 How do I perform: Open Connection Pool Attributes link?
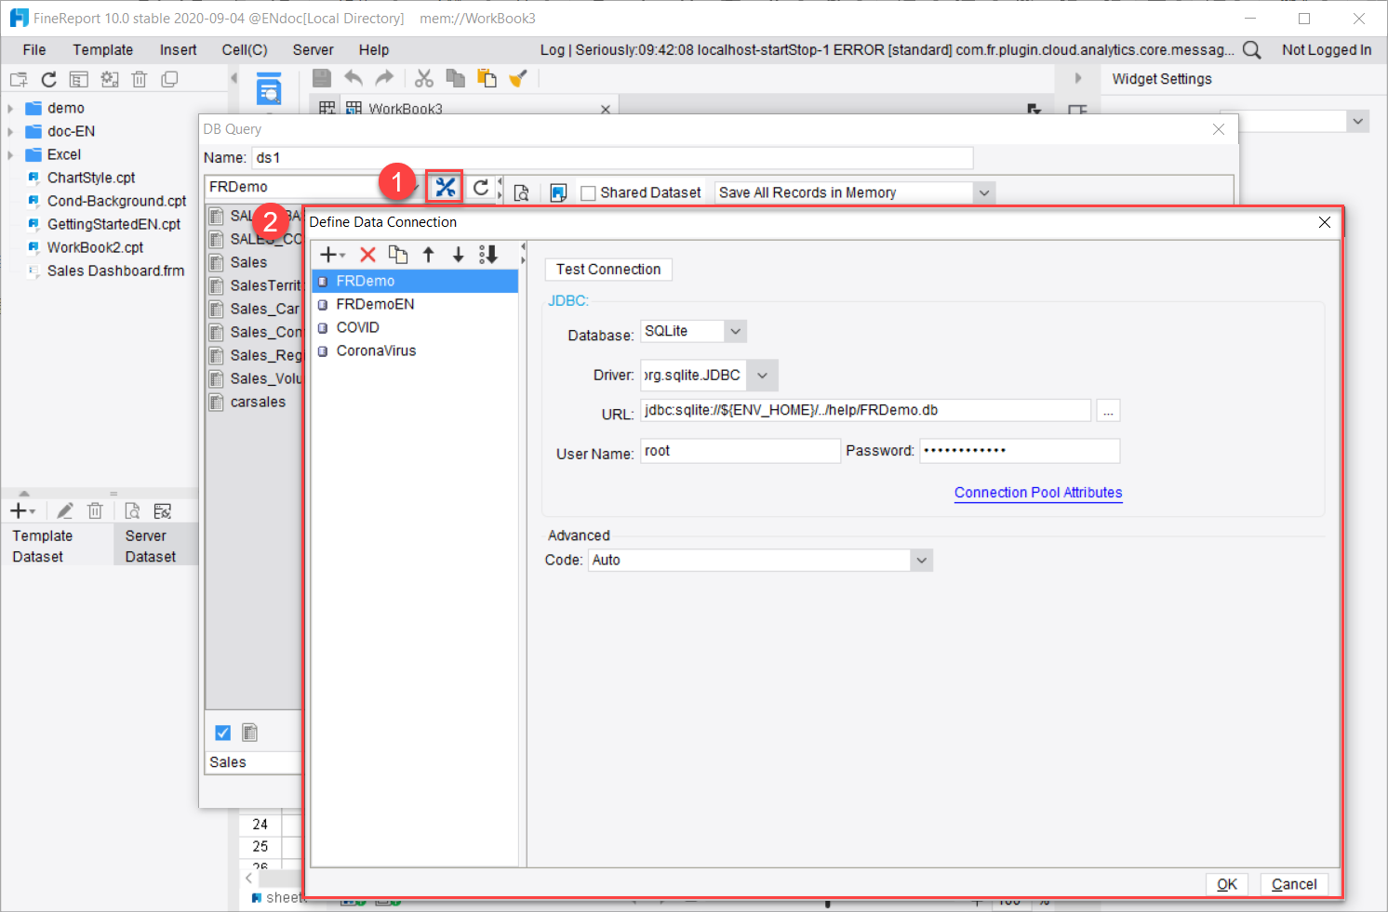[1038, 493]
